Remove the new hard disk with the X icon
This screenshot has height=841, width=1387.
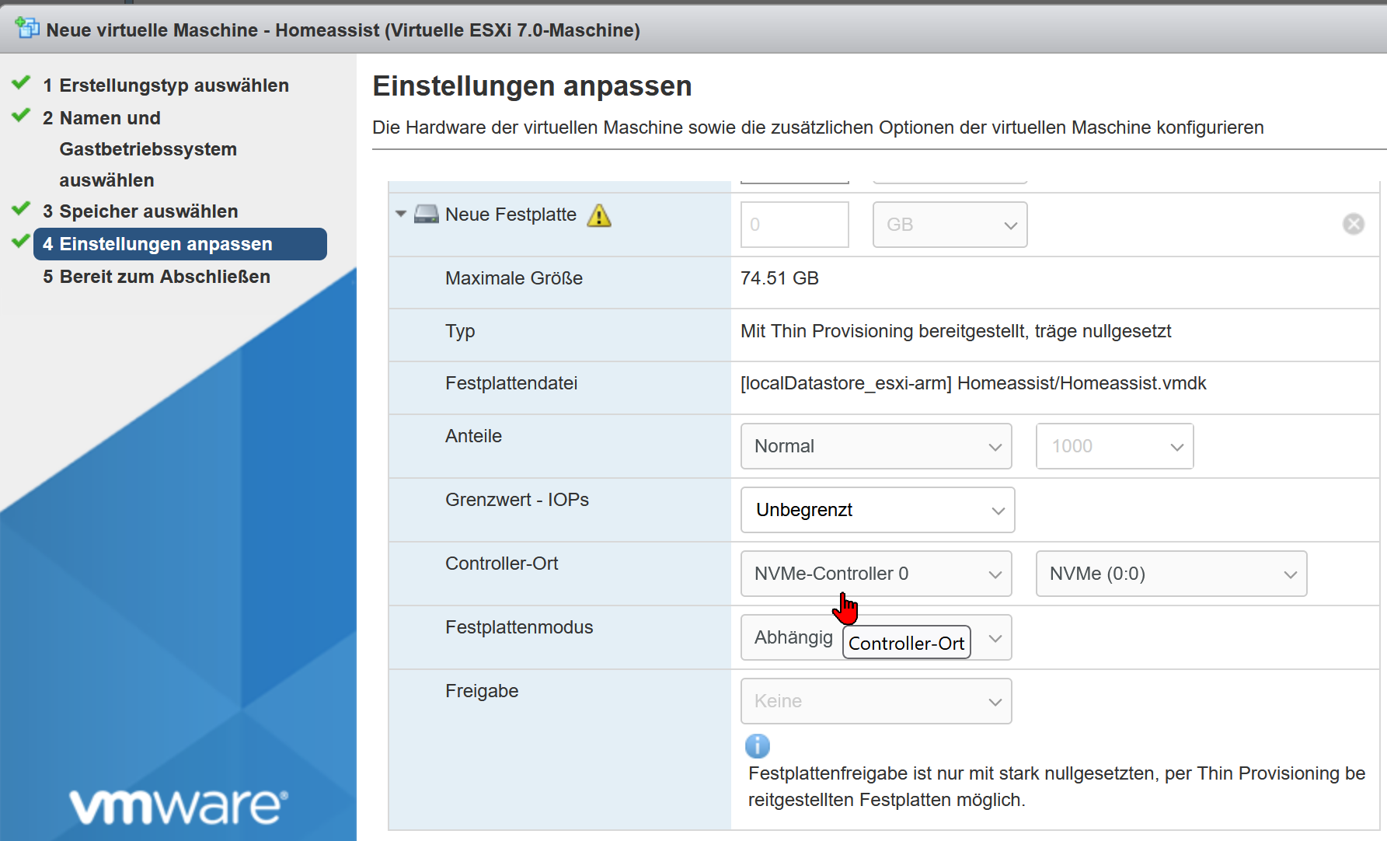coord(1353,224)
